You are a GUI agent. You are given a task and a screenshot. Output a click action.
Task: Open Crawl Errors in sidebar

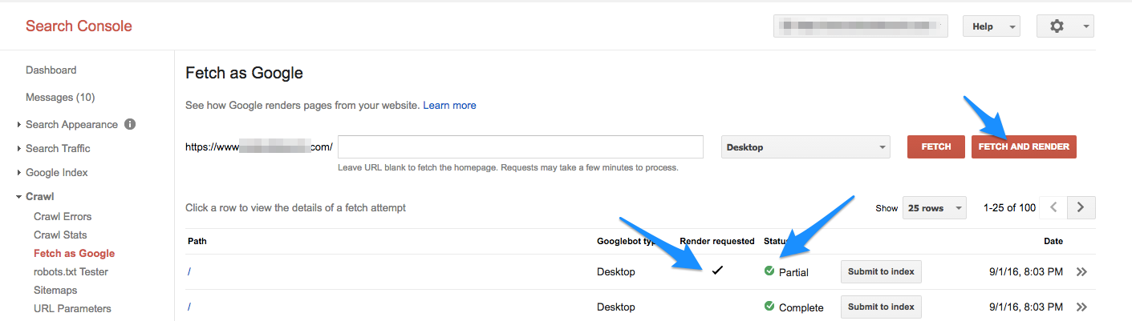pos(63,217)
